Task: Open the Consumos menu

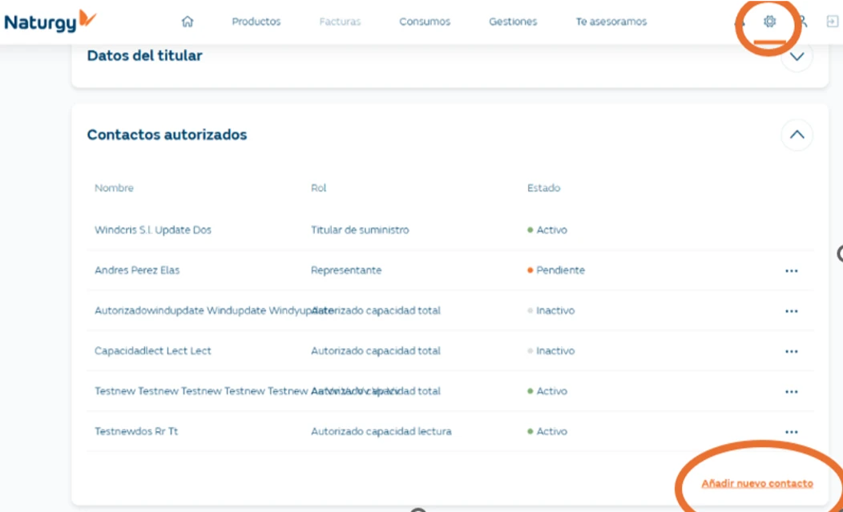Action: pos(425,22)
